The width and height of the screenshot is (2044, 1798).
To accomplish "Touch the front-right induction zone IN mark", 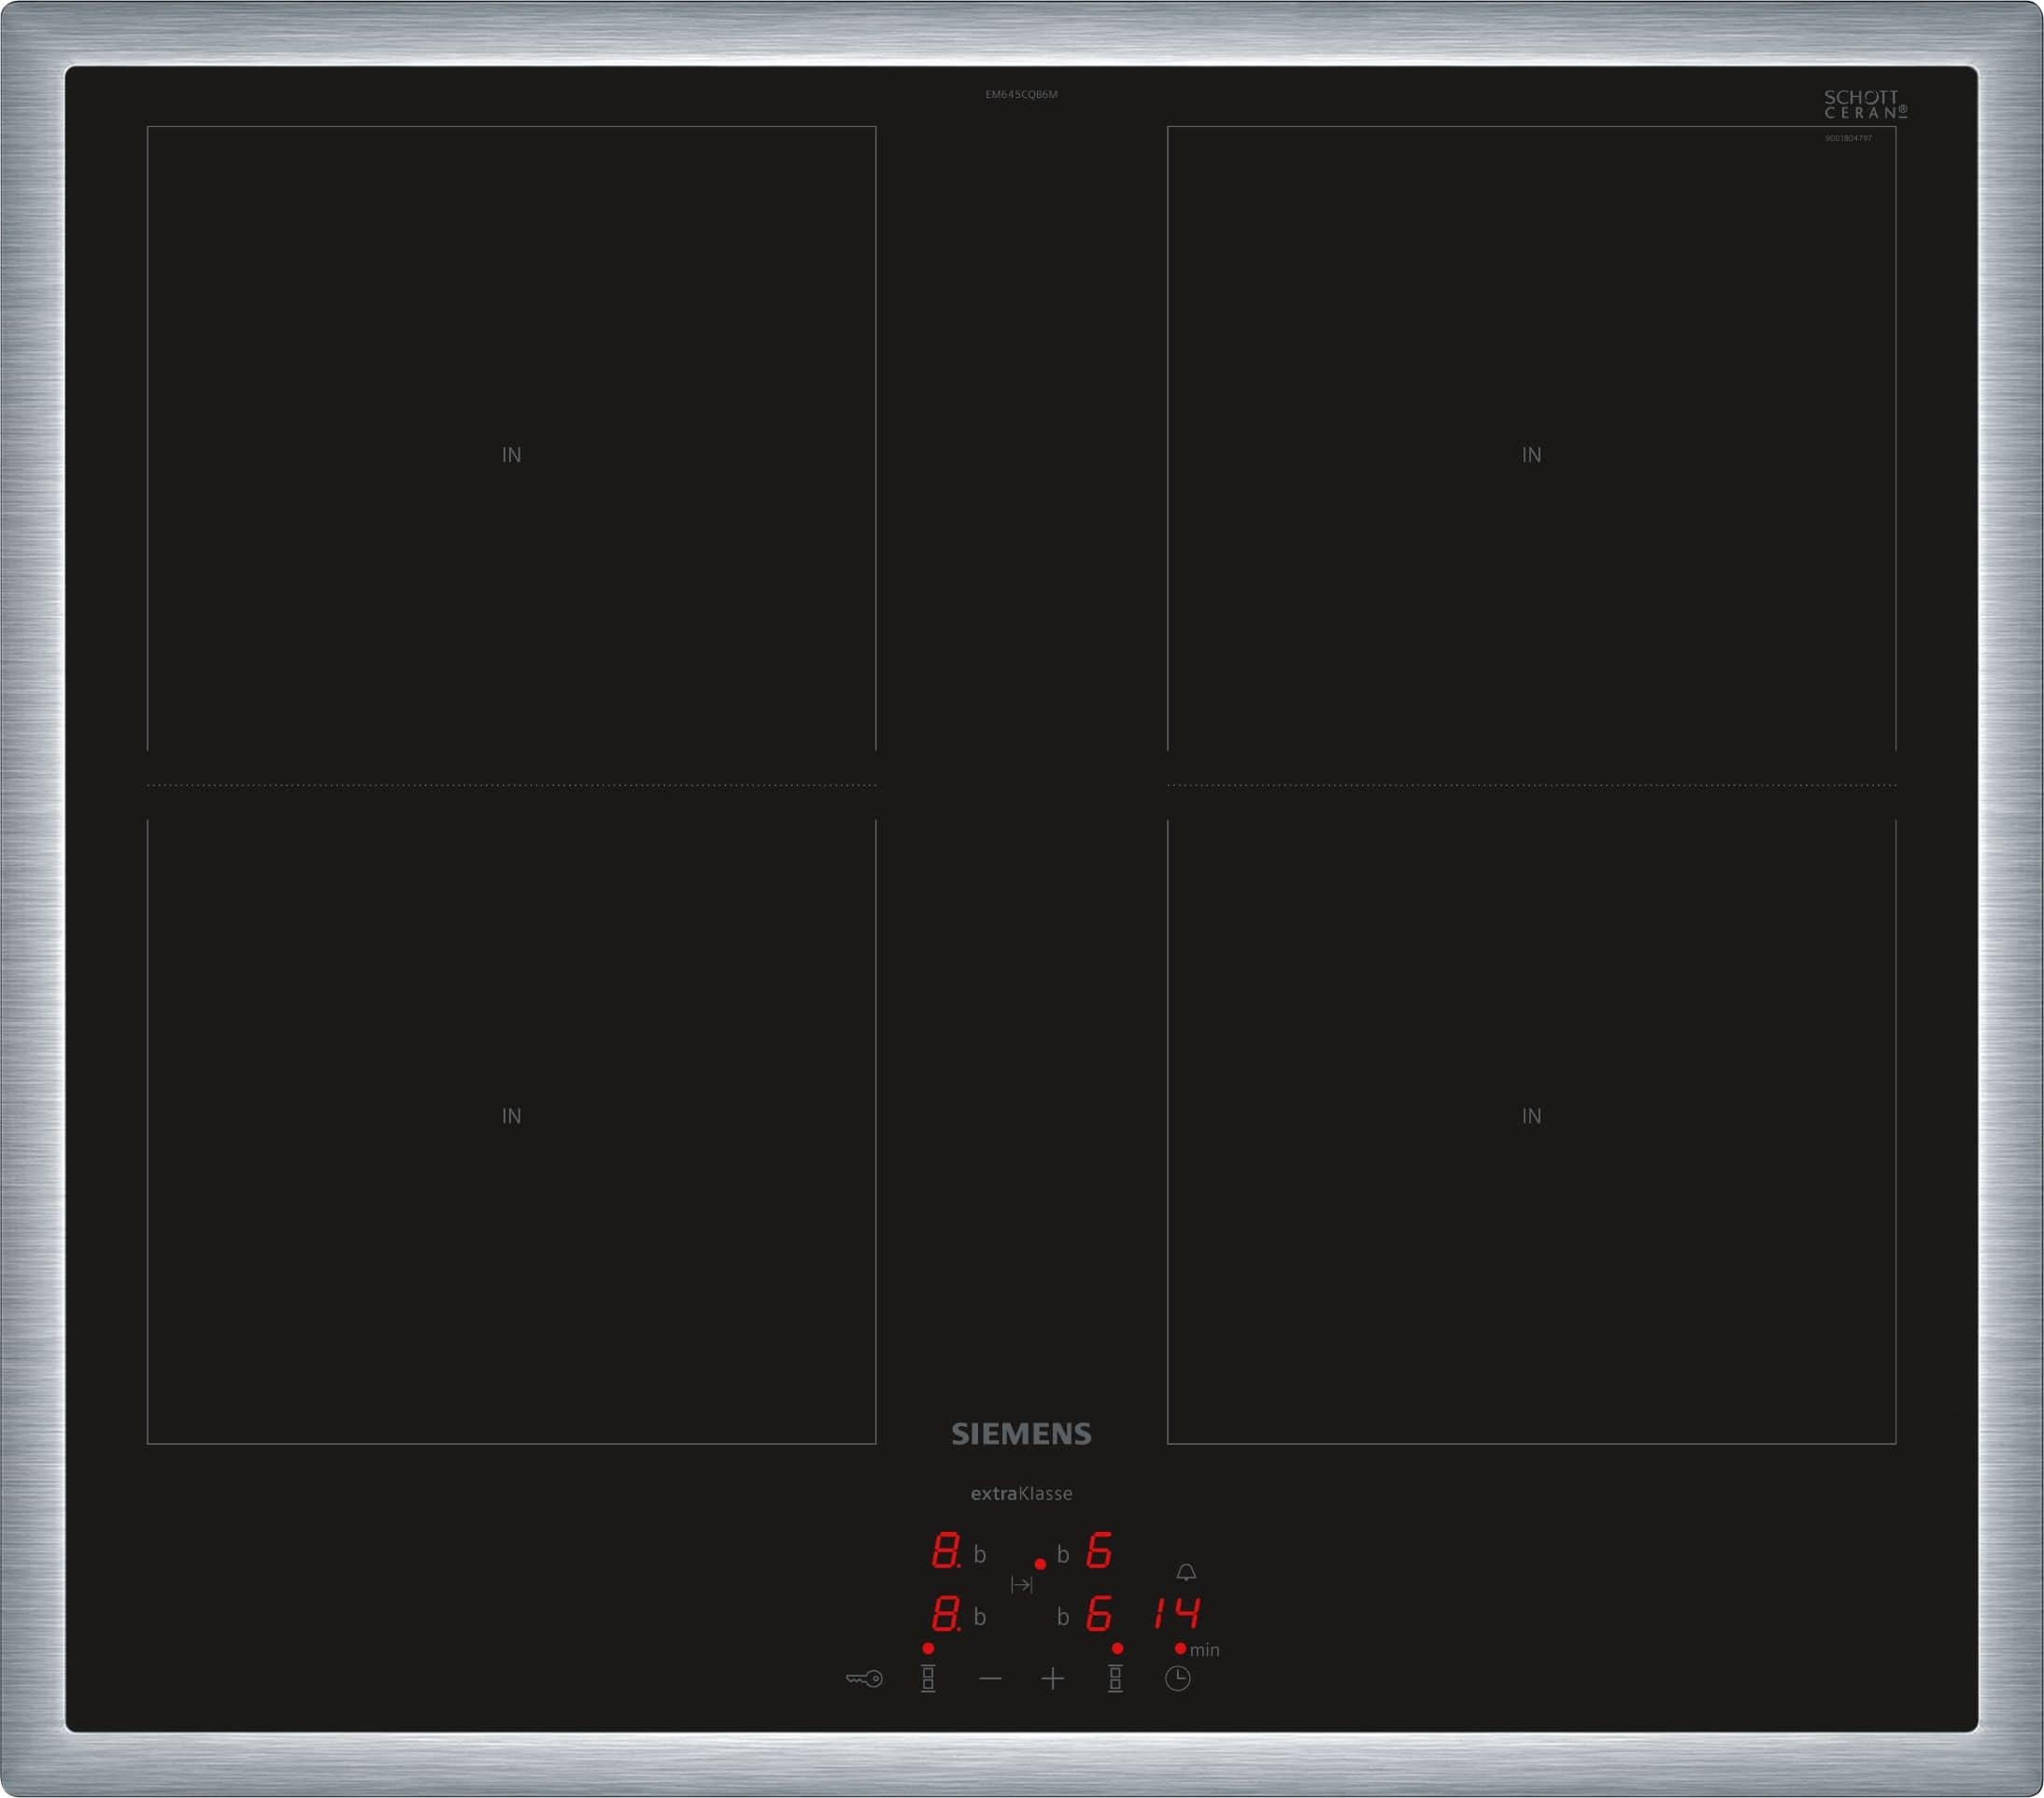I will [1531, 1116].
